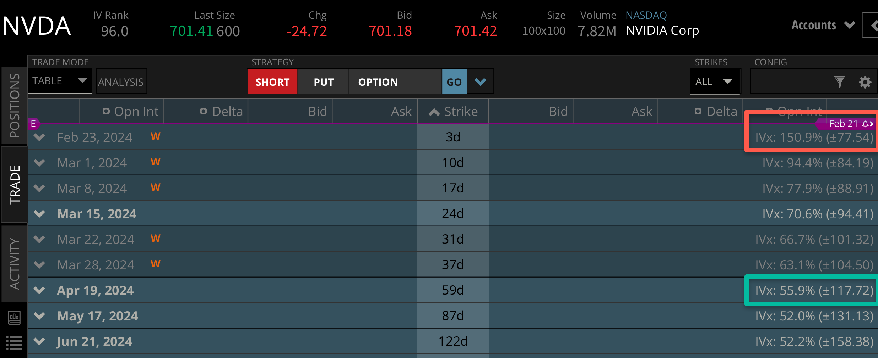Sort by the Strike column arrow
Viewport: 878px width, 358px height.
click(434, 112)
